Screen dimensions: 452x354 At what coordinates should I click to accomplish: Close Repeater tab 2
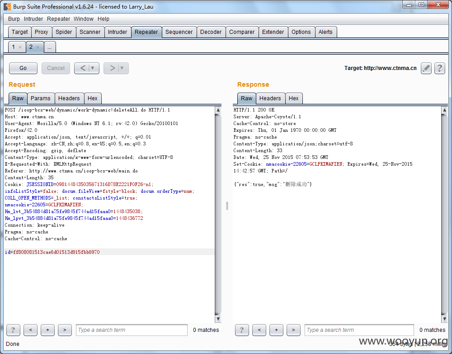(38, 47)
